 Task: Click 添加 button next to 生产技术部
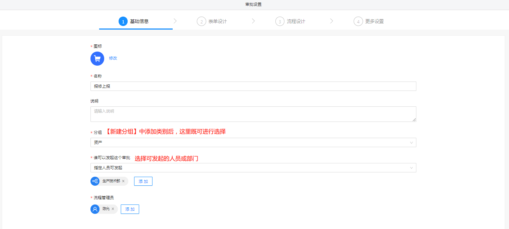point(143,181)
